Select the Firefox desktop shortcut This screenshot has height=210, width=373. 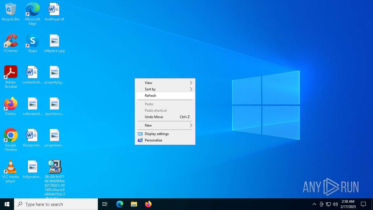[x=11, y=107]
